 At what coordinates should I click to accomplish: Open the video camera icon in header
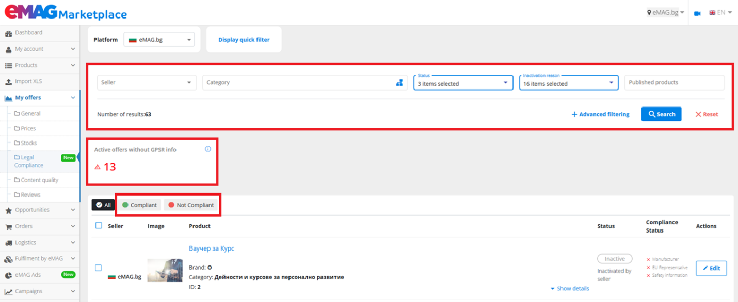coord(697,13)
